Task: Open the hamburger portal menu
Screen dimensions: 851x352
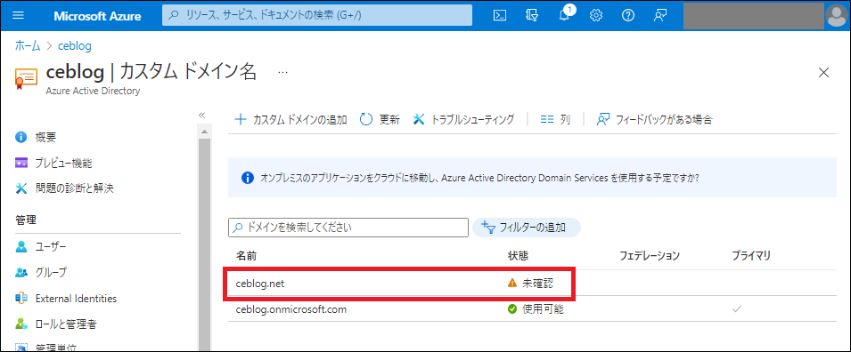Action: pos(19,16)
